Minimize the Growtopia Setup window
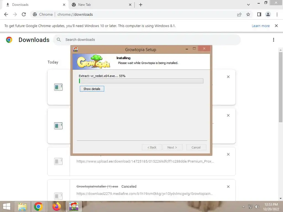 tap(187, 49)
